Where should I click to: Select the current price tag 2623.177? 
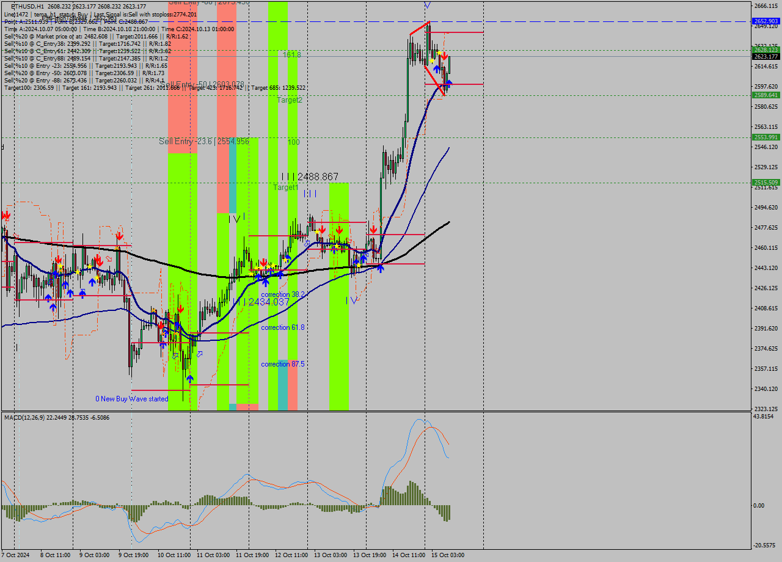coord(766,57)
